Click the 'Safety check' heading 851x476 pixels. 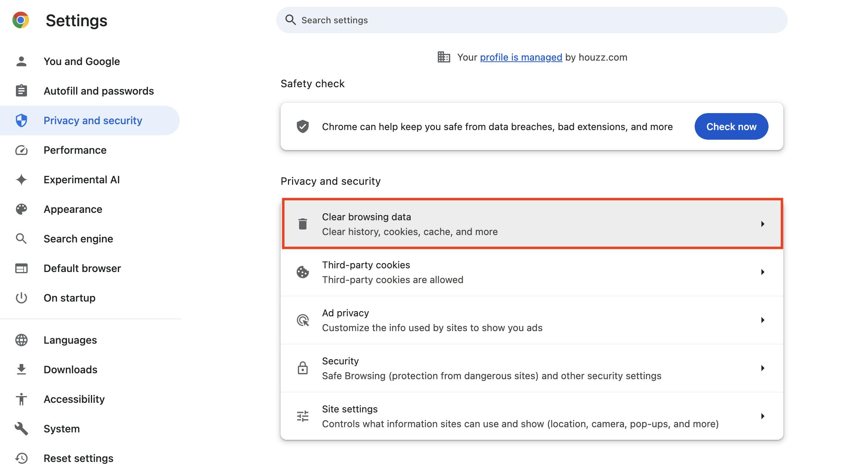point(312,84)
